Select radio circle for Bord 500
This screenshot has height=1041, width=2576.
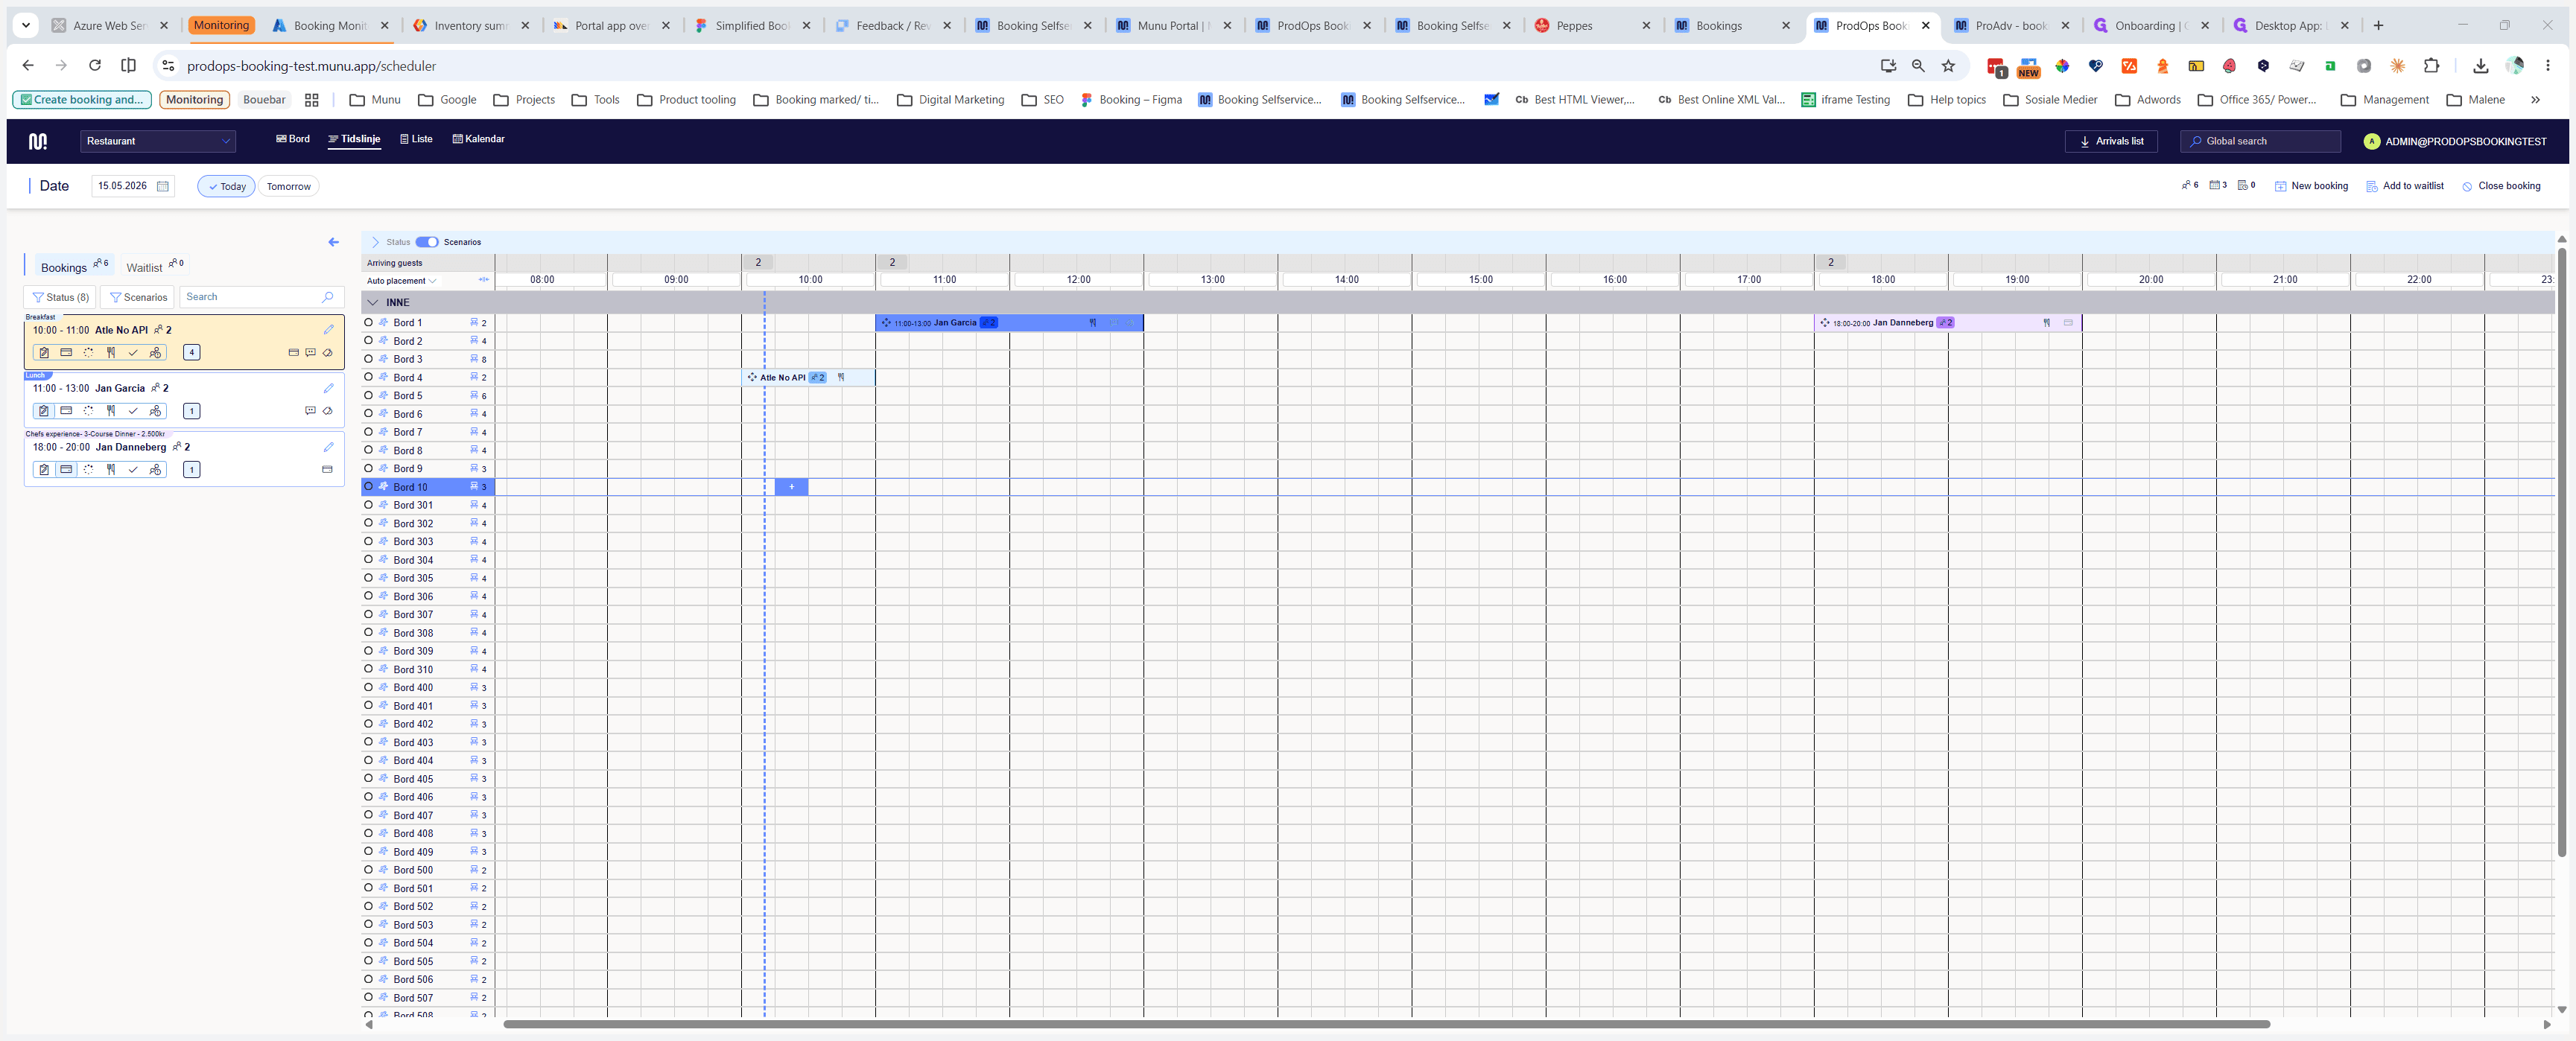coord(368,870)
